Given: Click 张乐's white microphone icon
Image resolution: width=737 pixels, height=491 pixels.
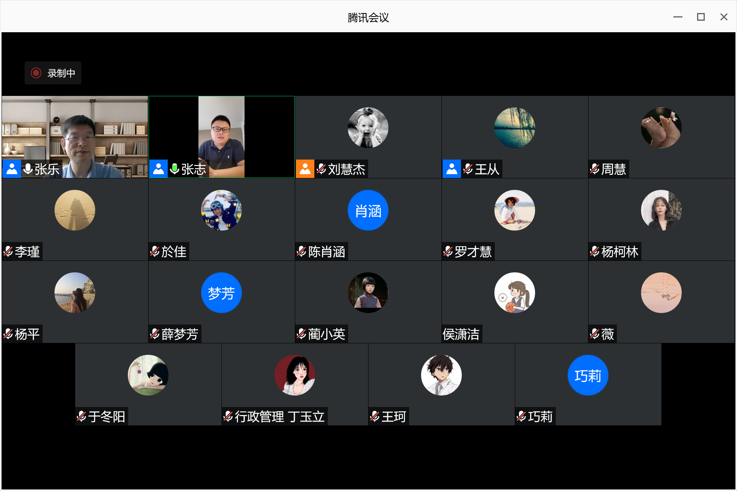Looking at the screenshot, I should pyautogui.click(x=28, y=169).
